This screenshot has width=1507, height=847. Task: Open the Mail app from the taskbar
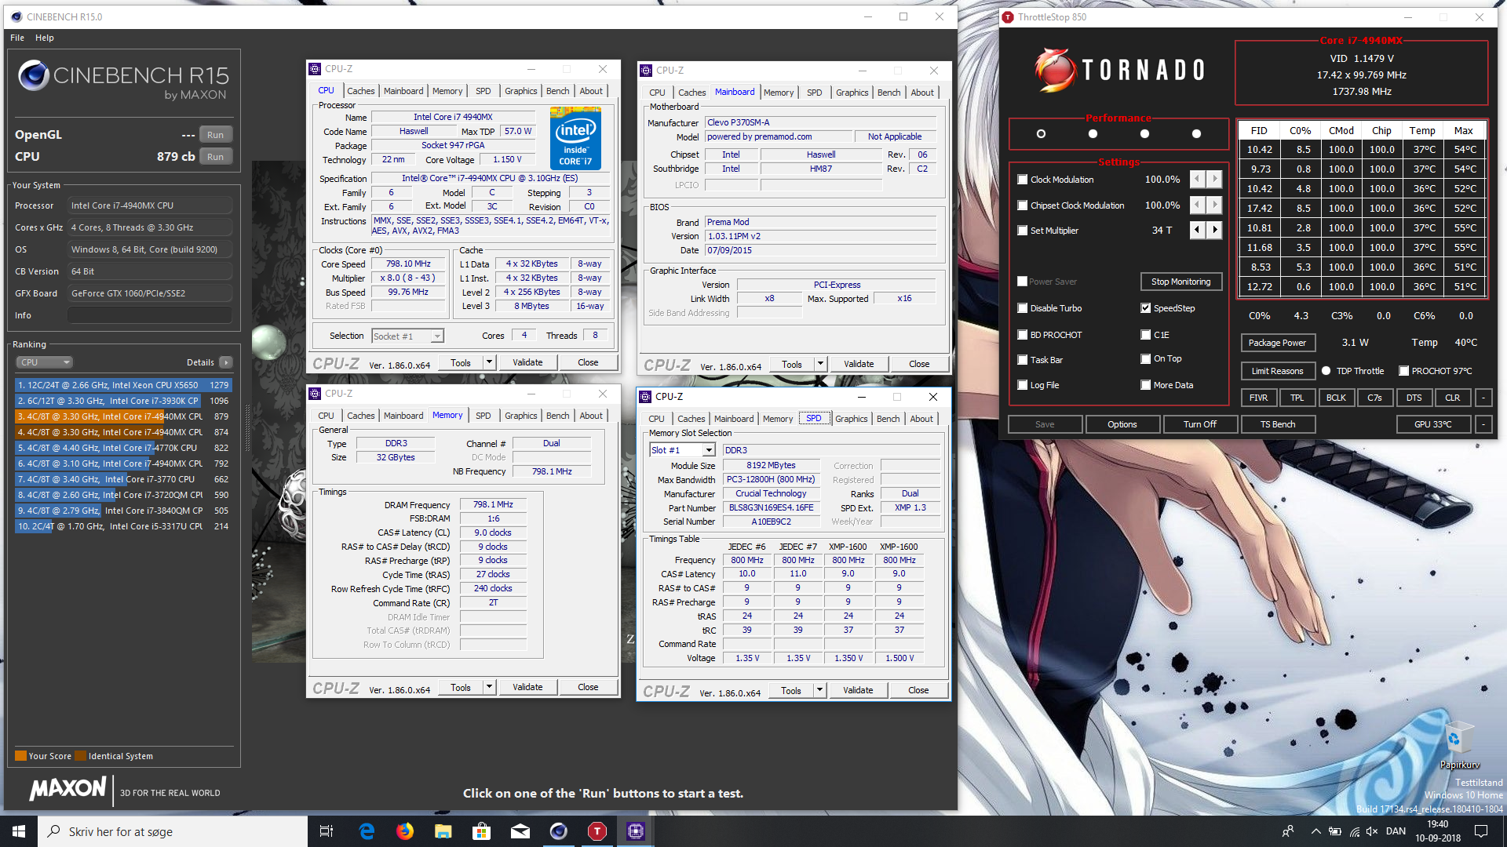tap(520, 831)
